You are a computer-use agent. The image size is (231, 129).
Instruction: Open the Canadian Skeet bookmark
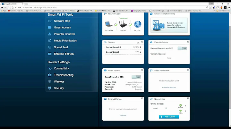coord(16,11)
